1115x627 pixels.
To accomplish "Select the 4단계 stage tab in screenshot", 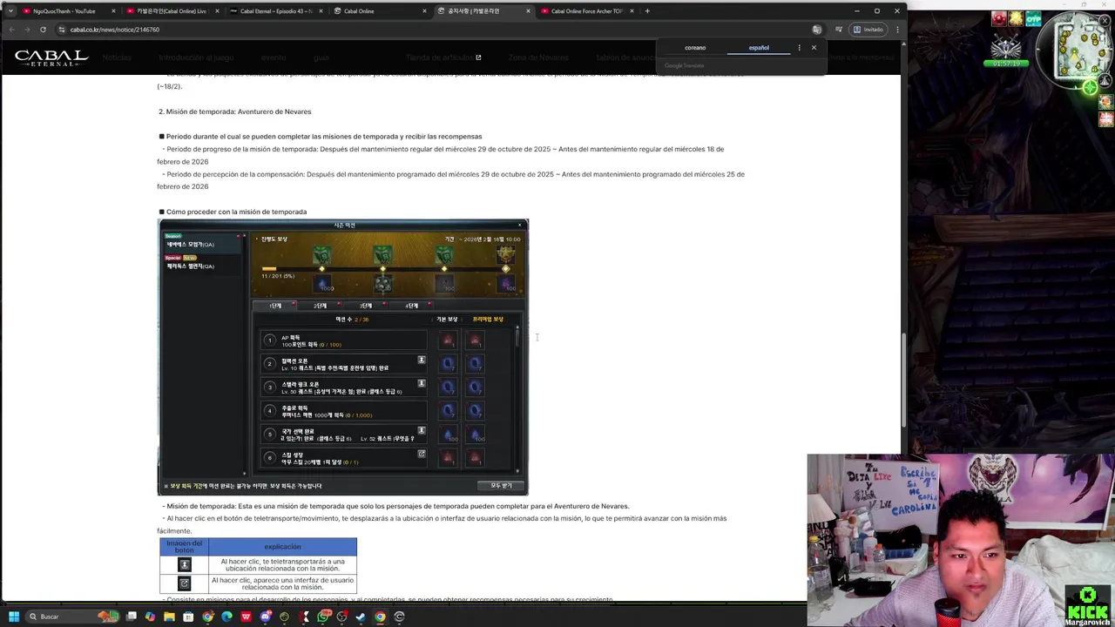I will pos(412,306).
